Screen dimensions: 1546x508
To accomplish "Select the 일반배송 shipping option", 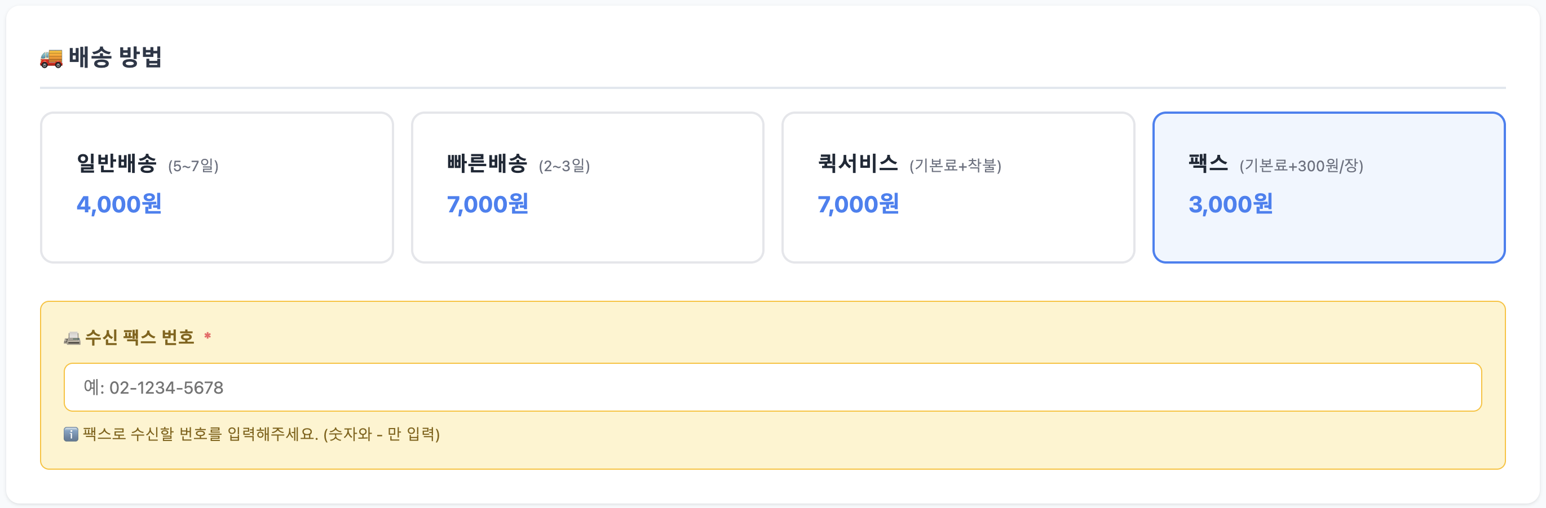I will [217, 187].
